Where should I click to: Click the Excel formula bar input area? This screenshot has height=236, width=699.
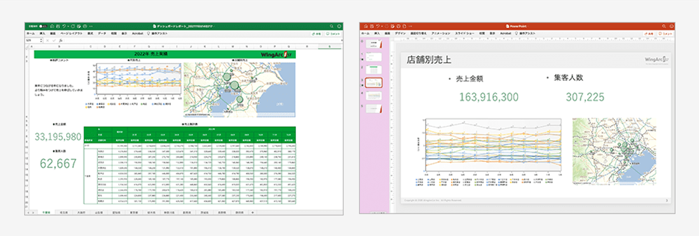point(203,41)
